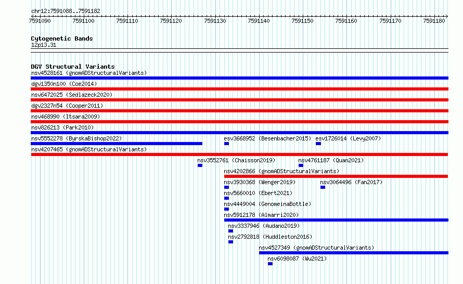This screenshot has width=463, height=284.
Task: Open nsv5552278 (ByrskaBishop2022) label
Action: pos(76,138)
